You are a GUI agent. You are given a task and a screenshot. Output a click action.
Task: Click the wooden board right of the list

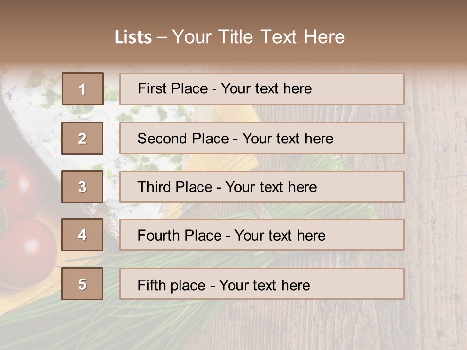point(435,194)
